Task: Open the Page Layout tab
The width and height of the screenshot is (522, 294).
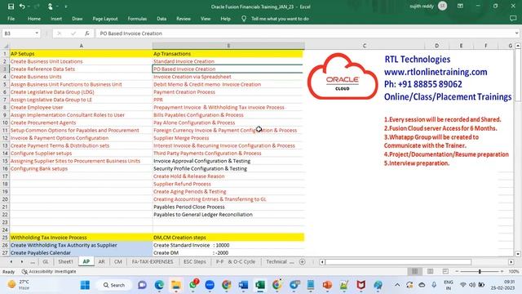Action: (105, 19)
